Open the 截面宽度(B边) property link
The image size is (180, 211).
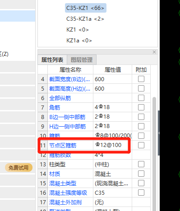[69, 79]
